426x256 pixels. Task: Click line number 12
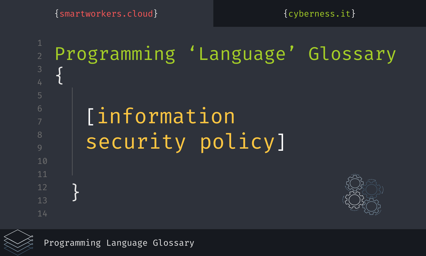pyautogui.click(x=42, y=188)
